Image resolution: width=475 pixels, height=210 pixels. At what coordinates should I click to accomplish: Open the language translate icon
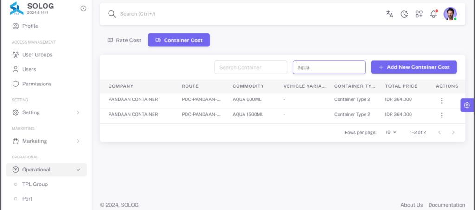[x=390, y=13]
